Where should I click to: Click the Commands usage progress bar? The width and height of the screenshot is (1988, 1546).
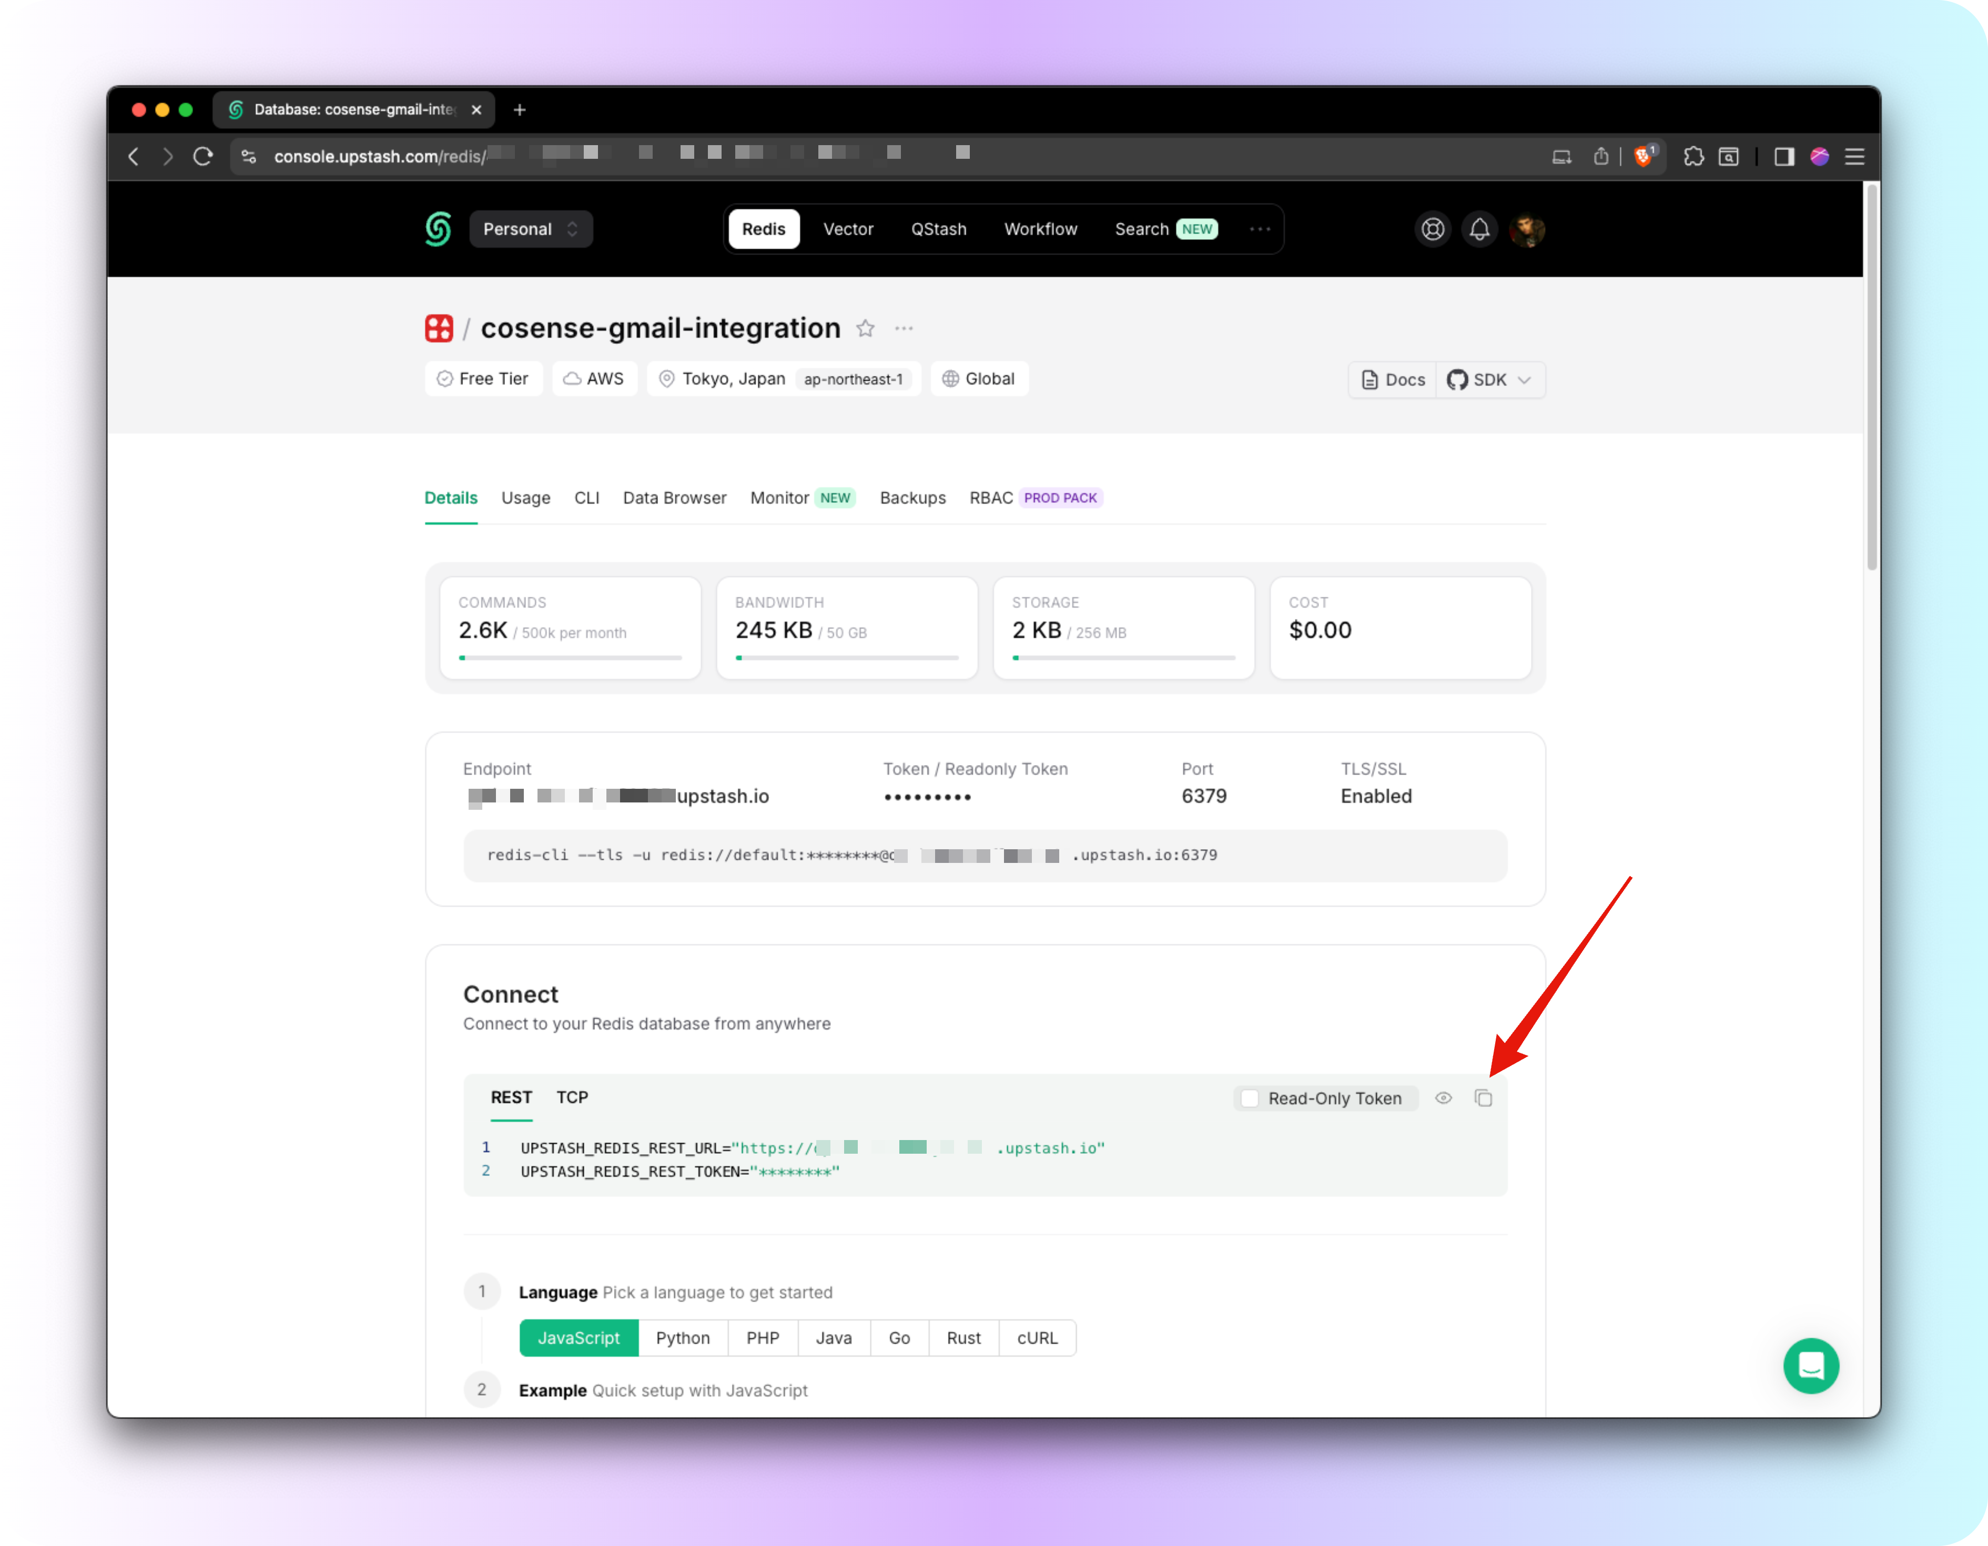pos(570,657)
